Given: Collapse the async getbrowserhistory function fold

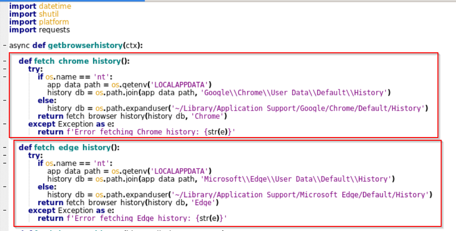Looking at the screenshot, I should tap(4, 46).
